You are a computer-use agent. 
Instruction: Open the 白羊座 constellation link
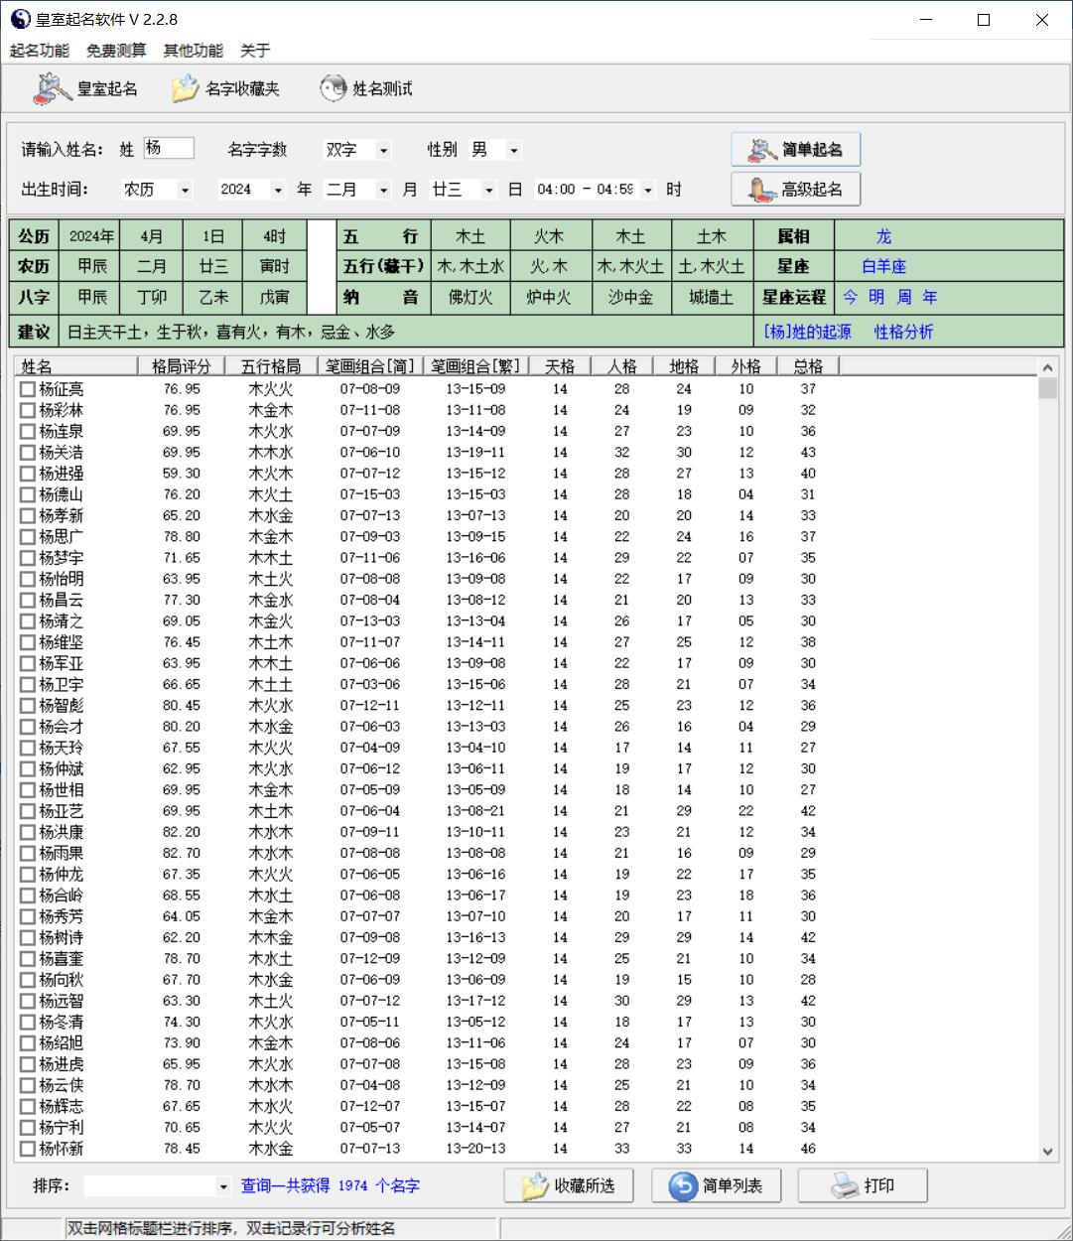[x=884, y=267]
